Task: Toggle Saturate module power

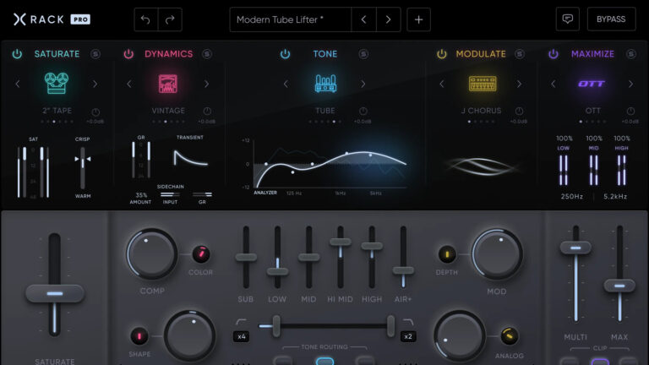Action: (17, 54)
